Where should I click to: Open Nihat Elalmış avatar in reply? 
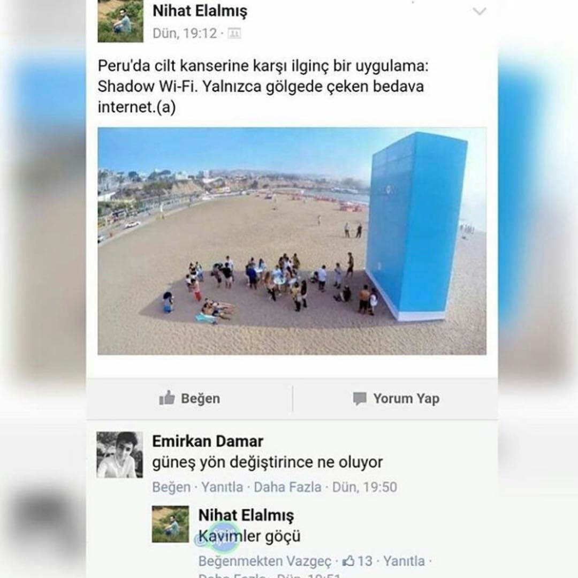pos(170,524)
